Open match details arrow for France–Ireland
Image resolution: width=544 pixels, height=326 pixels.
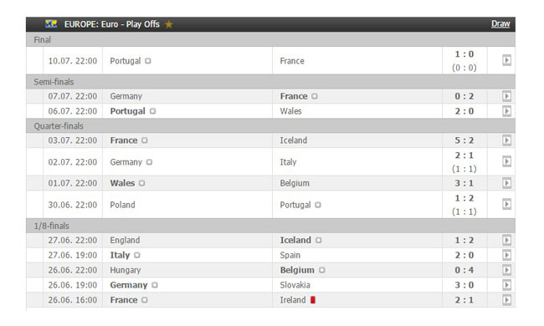(x=506, y=300)
